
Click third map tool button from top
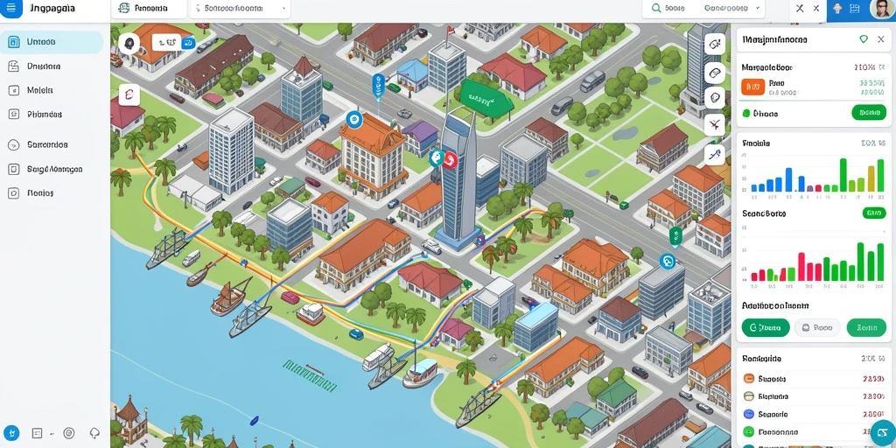click(x=715, y=97)
